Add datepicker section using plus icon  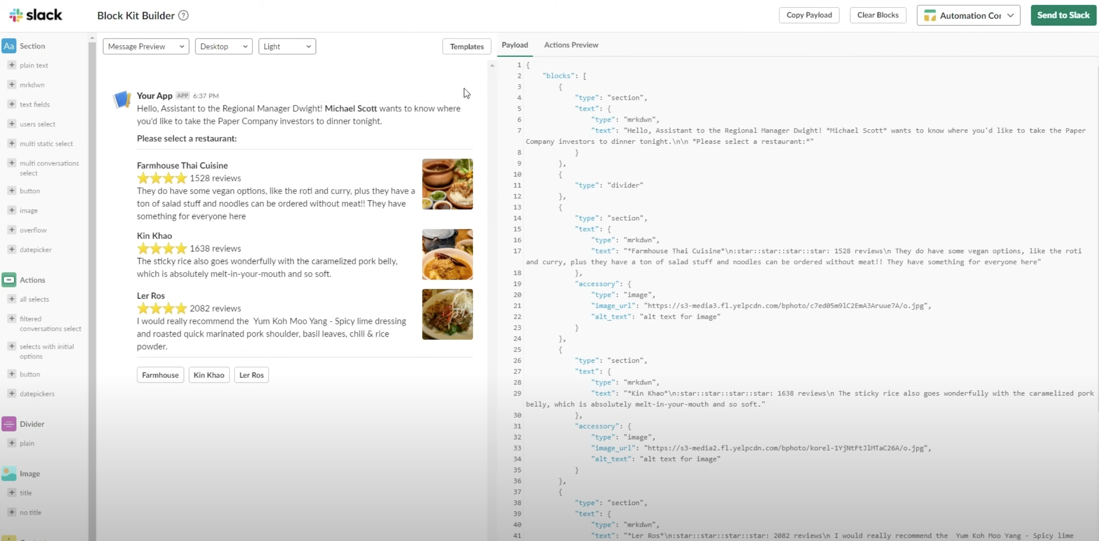coord(12,249)
